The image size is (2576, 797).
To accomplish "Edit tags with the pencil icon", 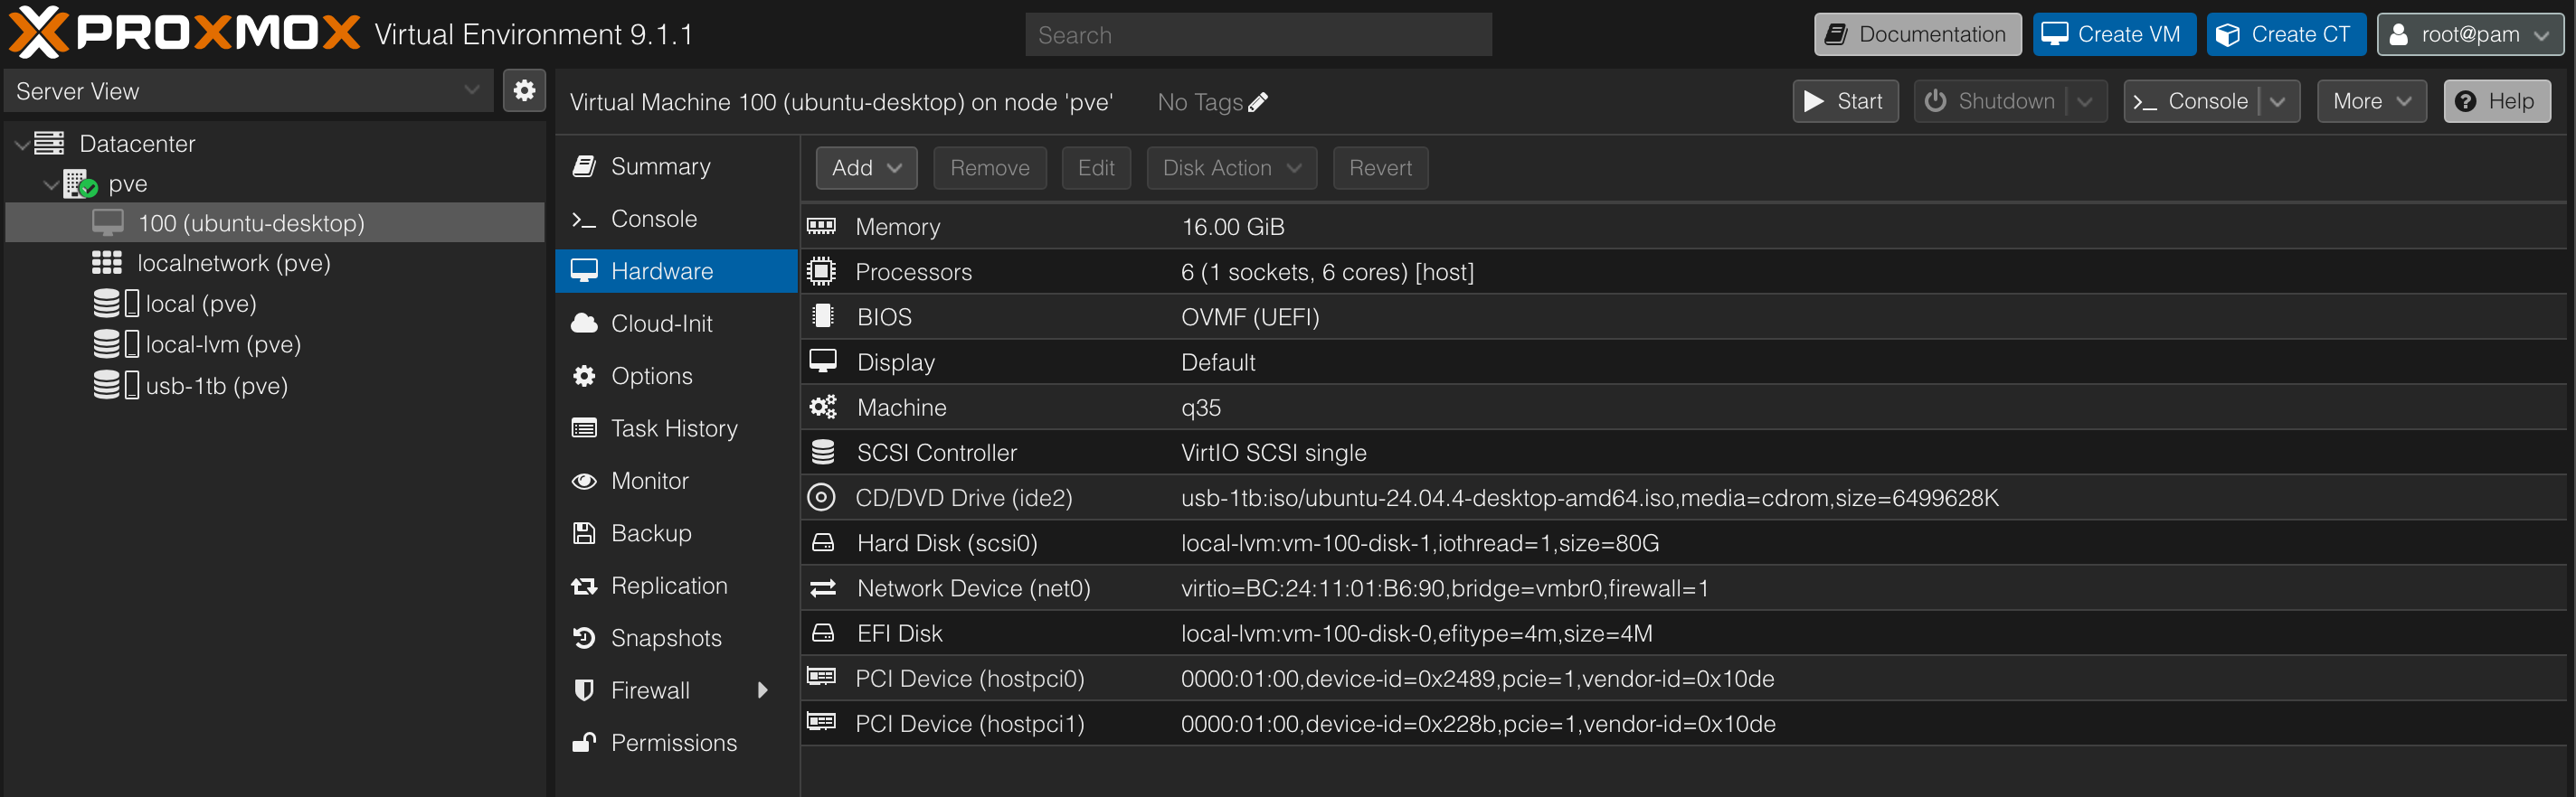I will [x=1259, y=102].
